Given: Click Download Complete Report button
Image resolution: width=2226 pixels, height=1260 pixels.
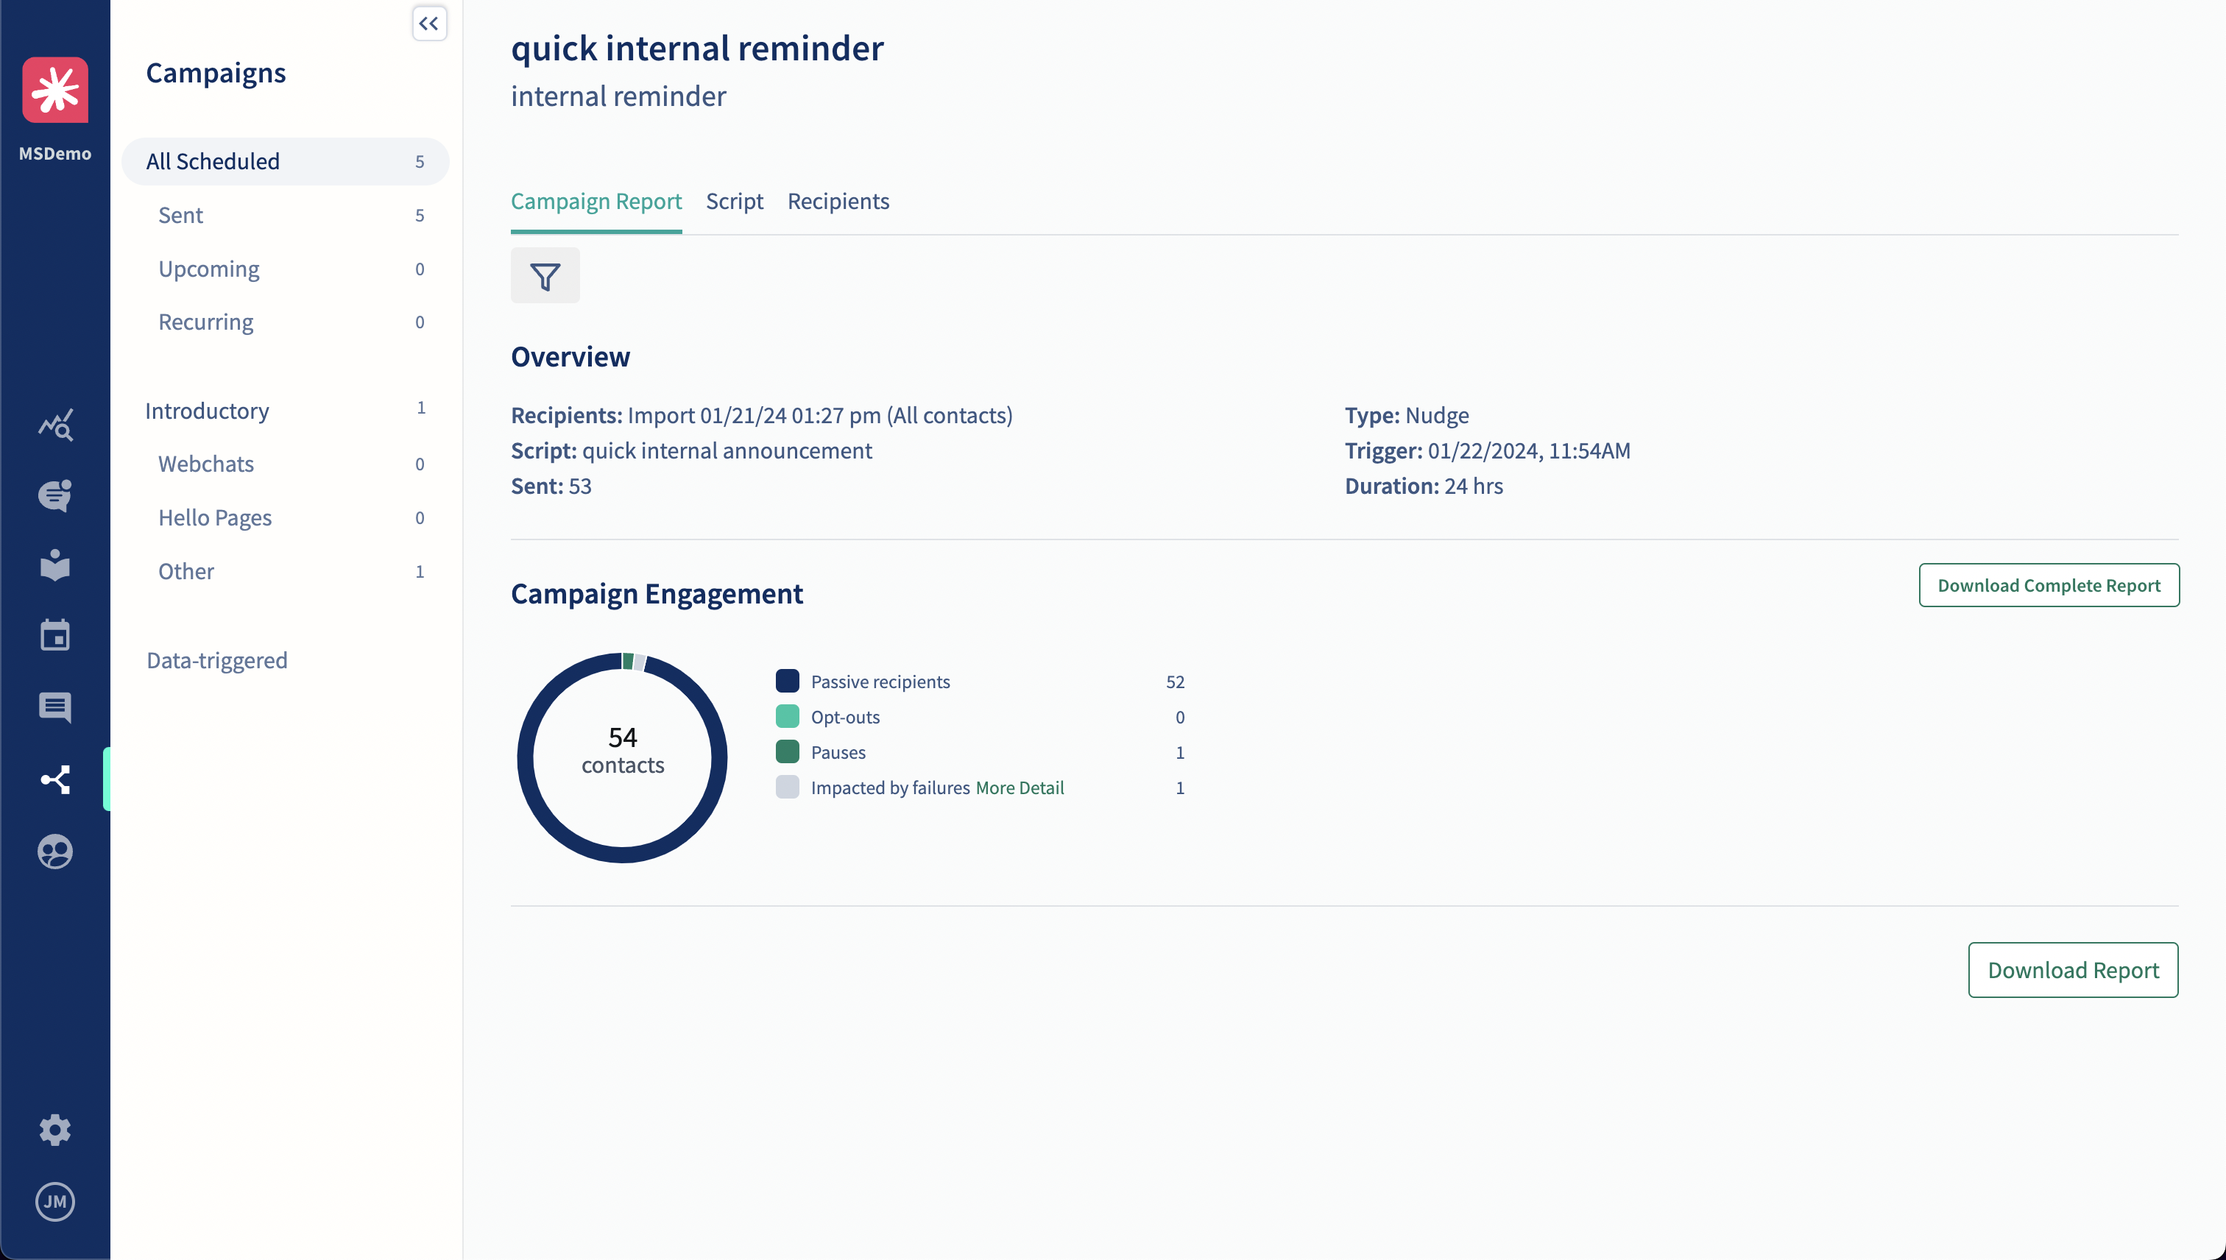Looking at the screenshot, I should [2048, 586].
